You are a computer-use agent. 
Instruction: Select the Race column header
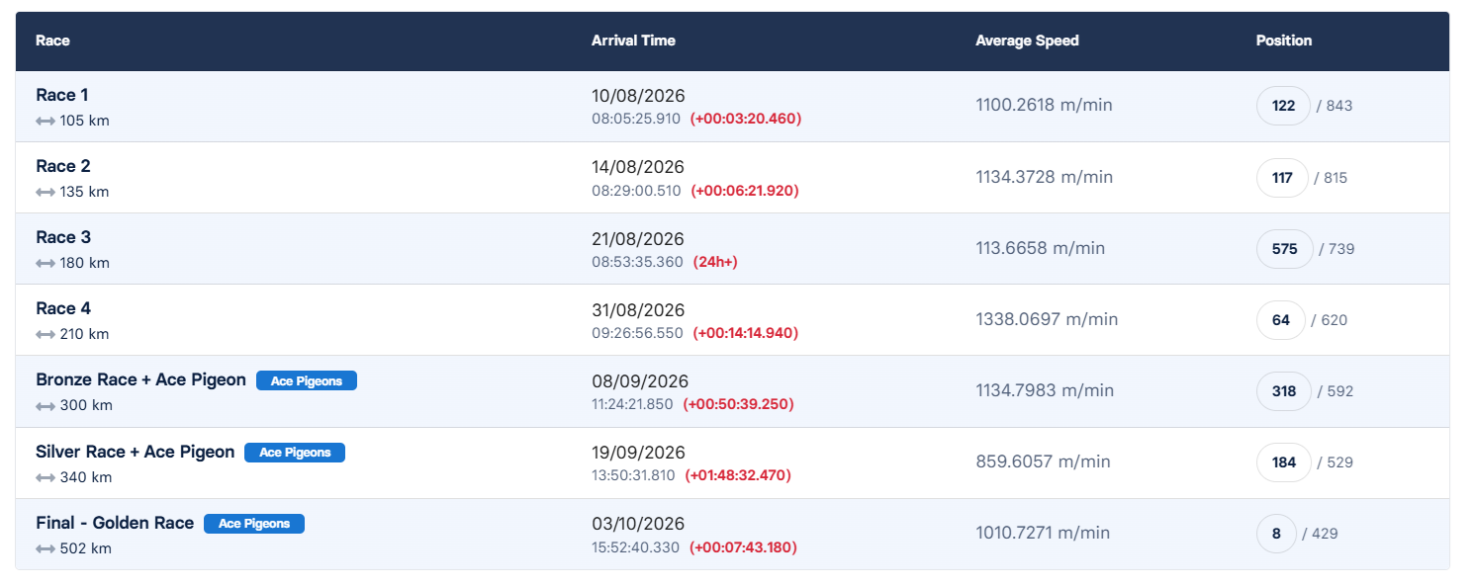[x=52, y=41]
